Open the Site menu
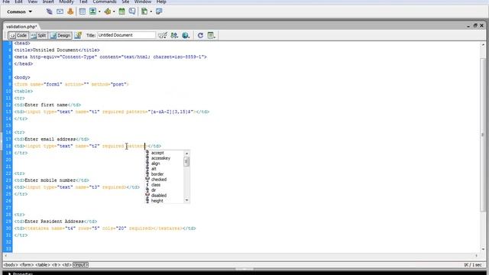Viewport: 489px width, 275px height. 125,2
